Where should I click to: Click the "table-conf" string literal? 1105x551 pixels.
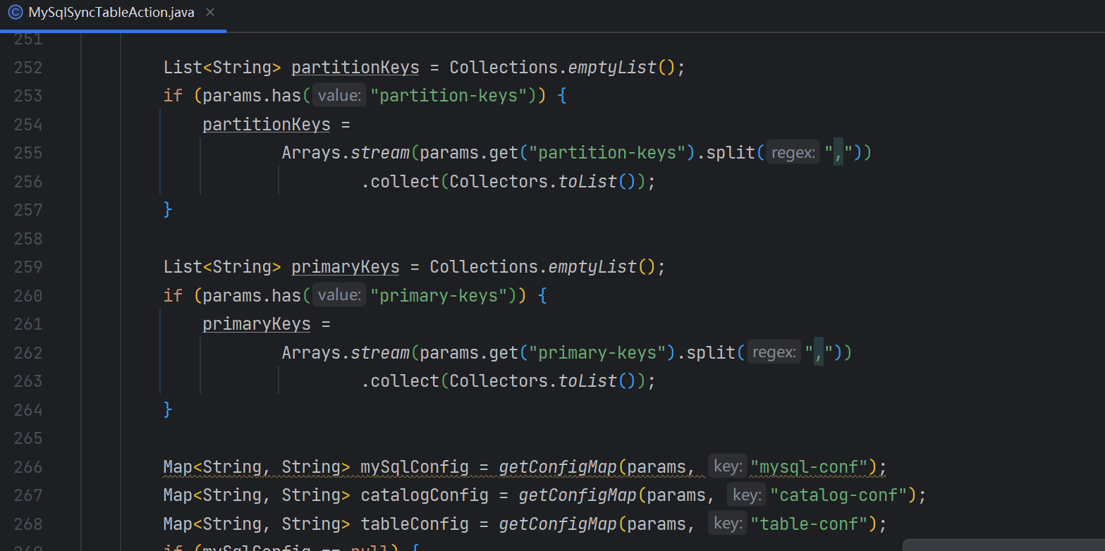coord(809,524)
